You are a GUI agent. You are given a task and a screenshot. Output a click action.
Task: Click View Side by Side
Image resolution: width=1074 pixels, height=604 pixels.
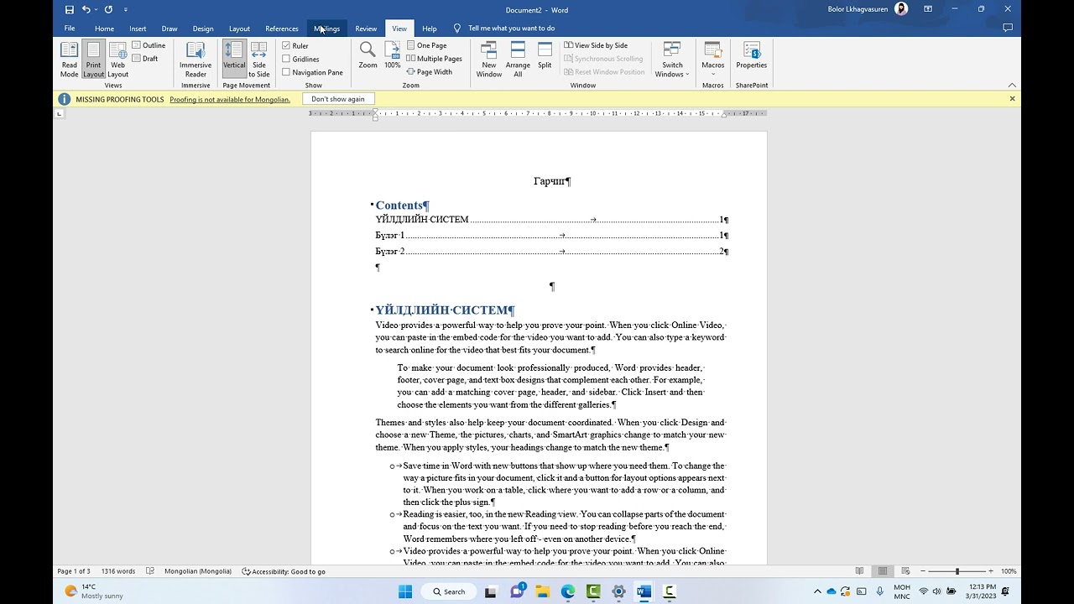pos(596,45)
